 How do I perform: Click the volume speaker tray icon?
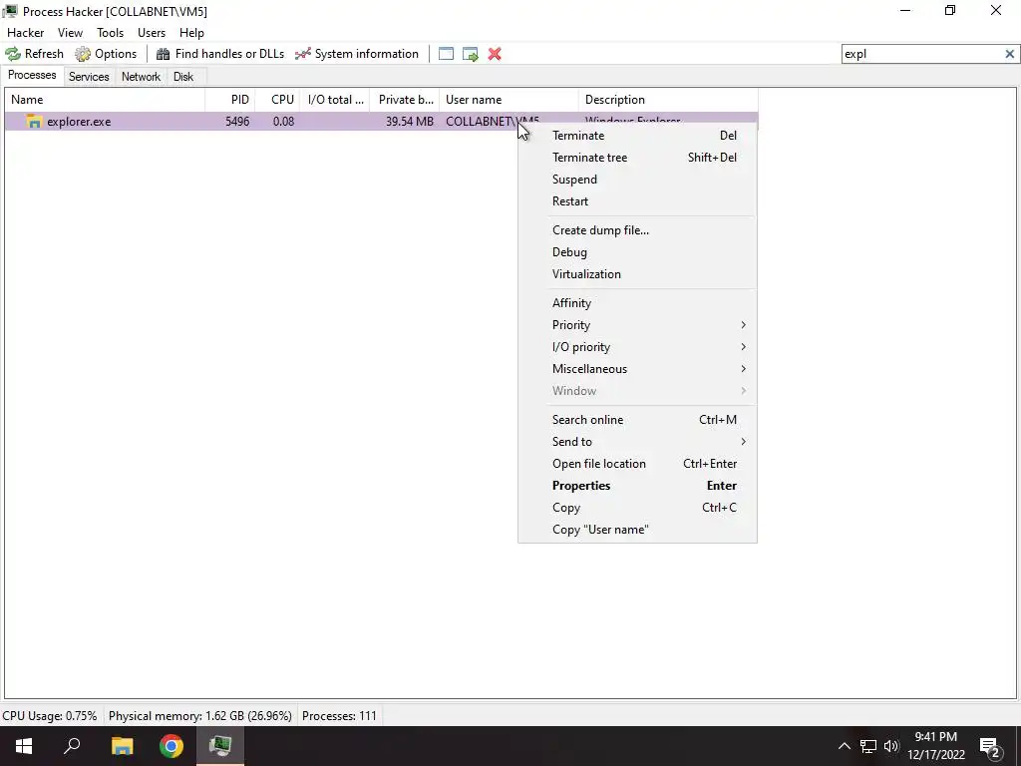click(x=891, y=746)
